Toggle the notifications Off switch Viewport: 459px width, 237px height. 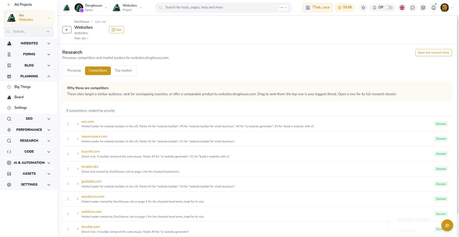click(389, 8)
